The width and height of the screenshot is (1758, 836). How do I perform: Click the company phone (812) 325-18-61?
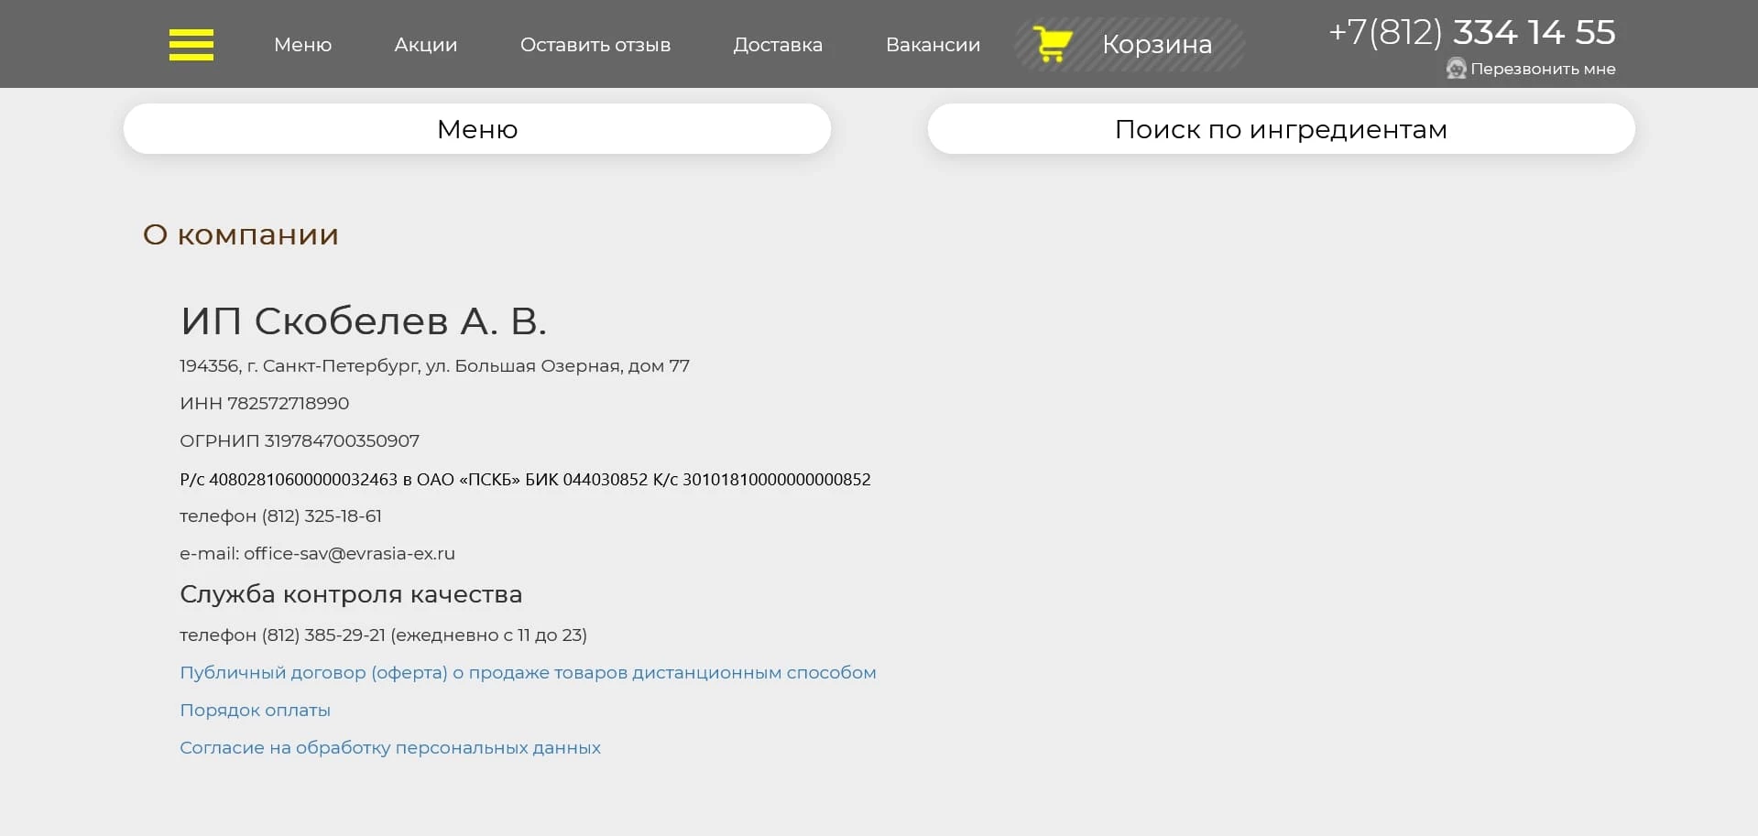coord(321,516)
